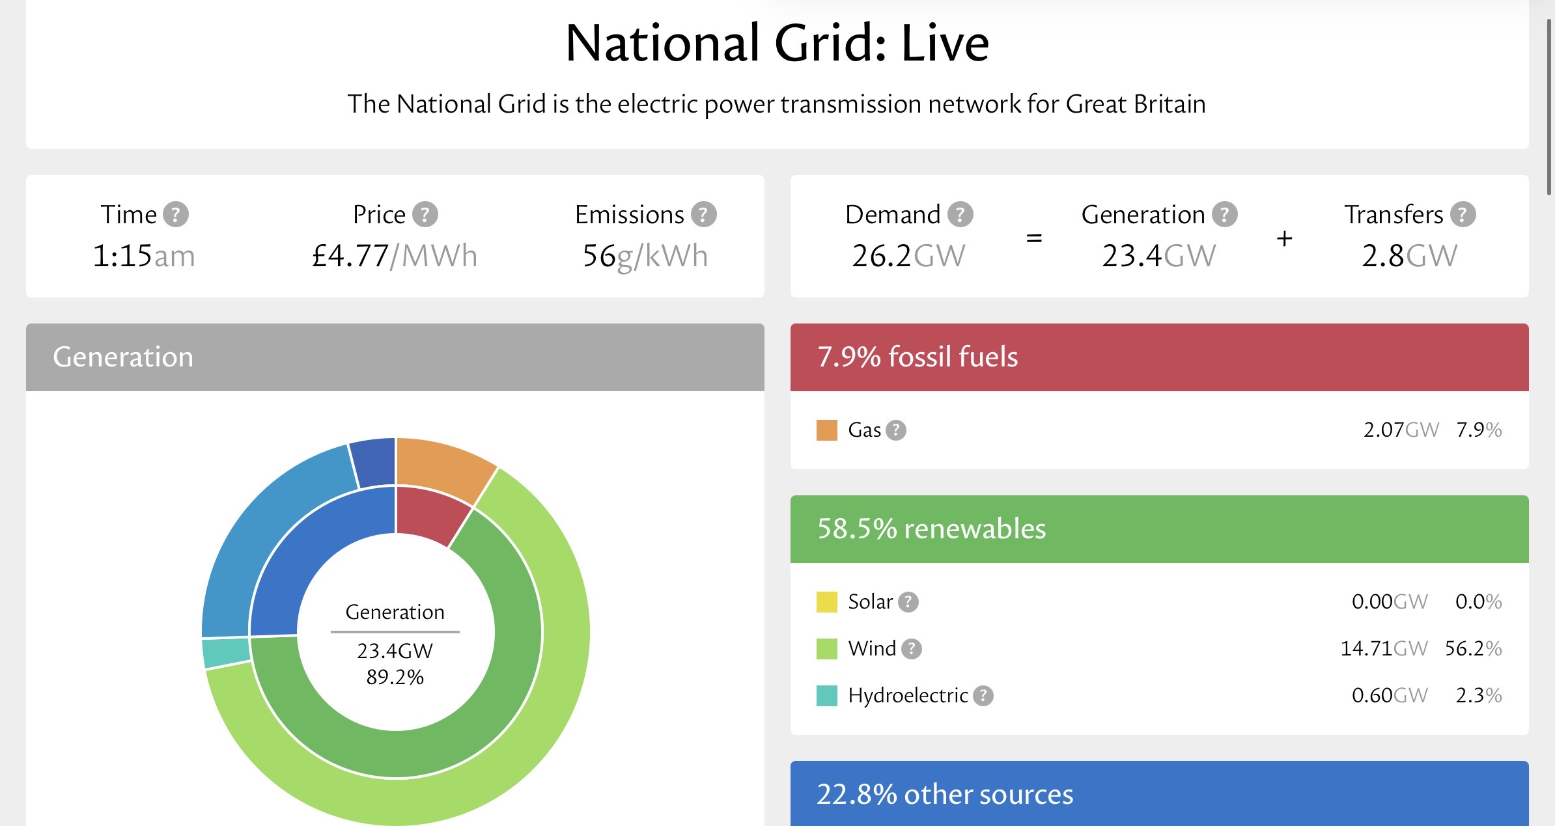Click the Gas info question mark

point(896,430)
